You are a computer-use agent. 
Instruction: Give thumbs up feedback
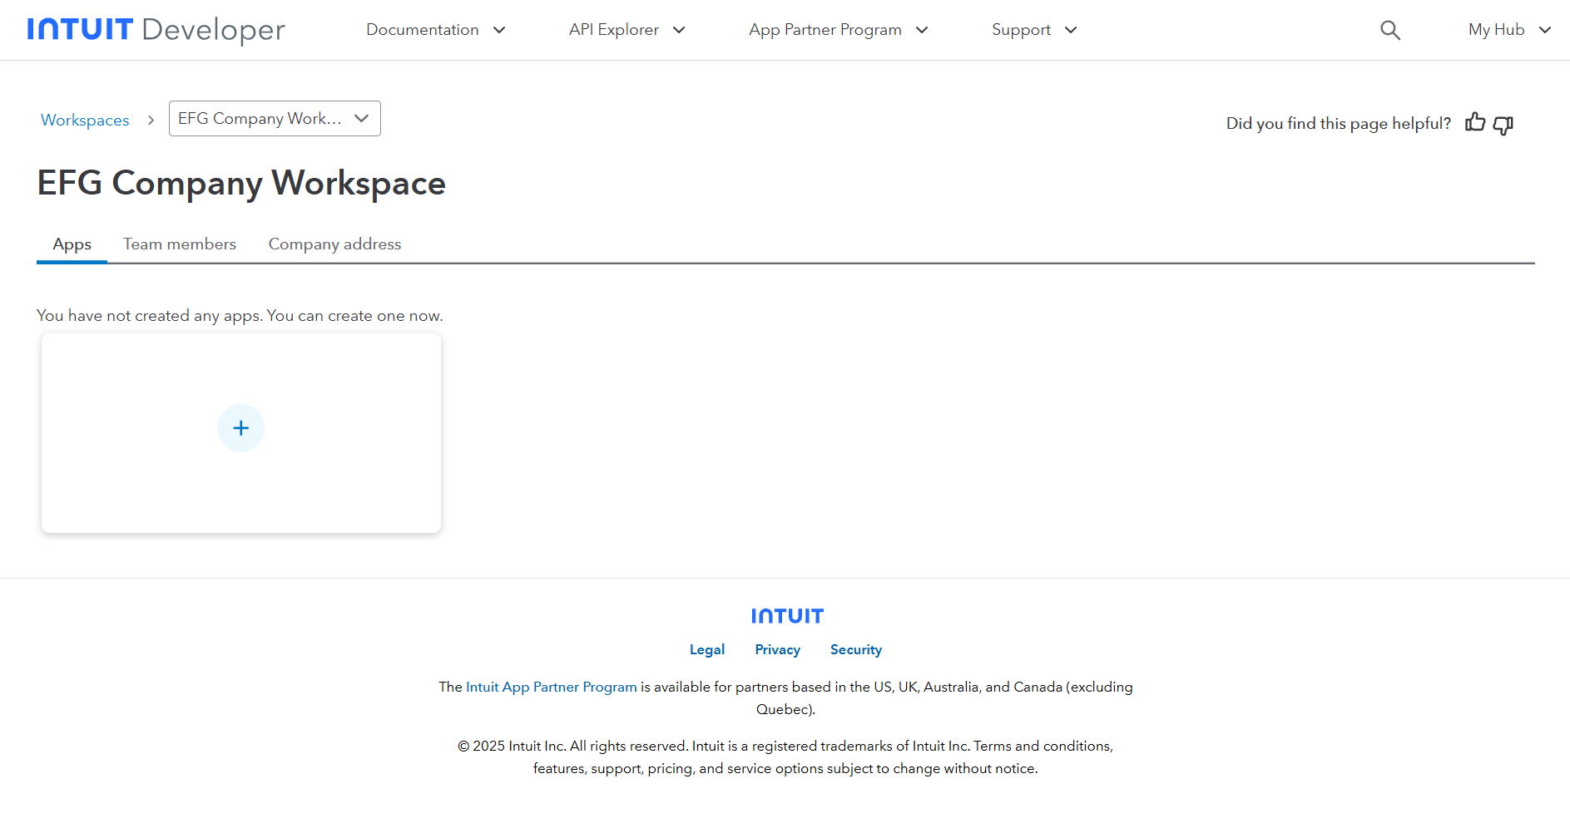click(x=1475, y=123)
